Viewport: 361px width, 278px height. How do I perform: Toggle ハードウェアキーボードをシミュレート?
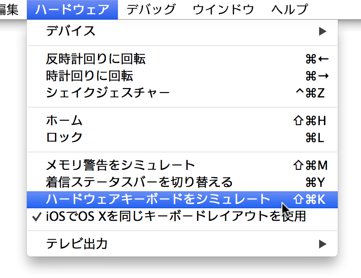182,199
